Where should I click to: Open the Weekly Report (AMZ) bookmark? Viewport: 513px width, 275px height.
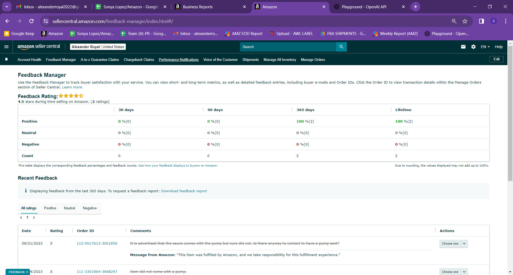click(395, 34)
